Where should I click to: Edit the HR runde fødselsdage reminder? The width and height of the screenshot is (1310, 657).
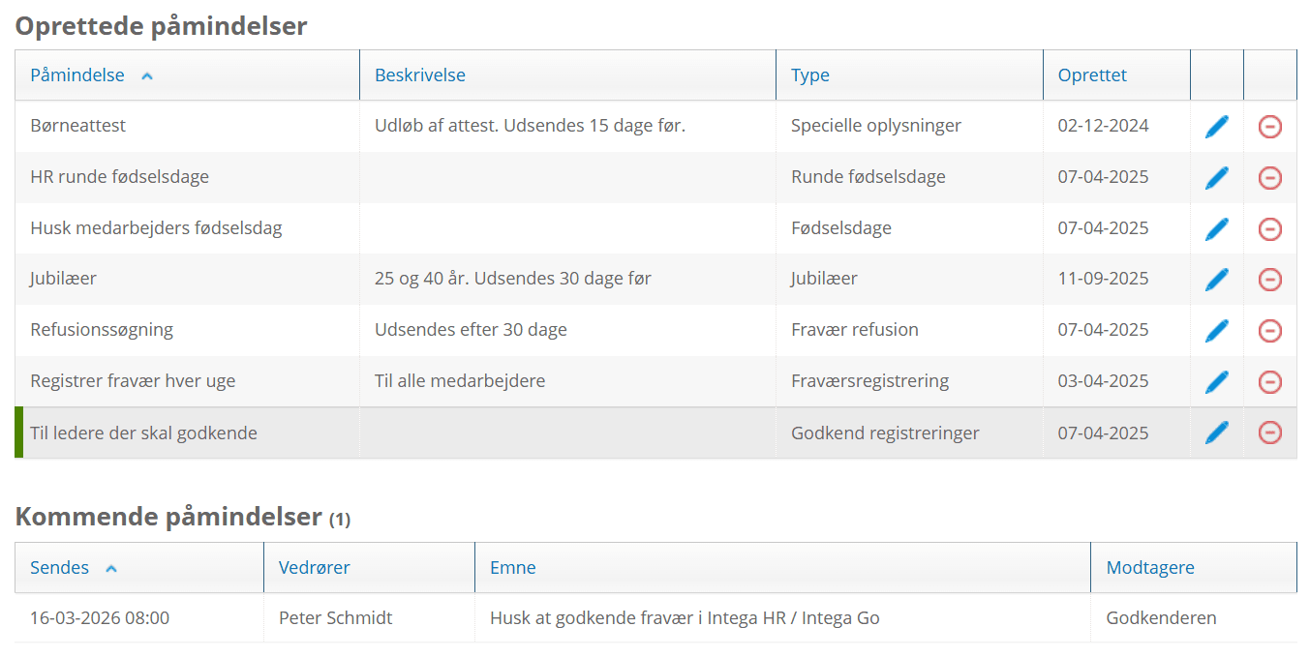coord(1216,178)
